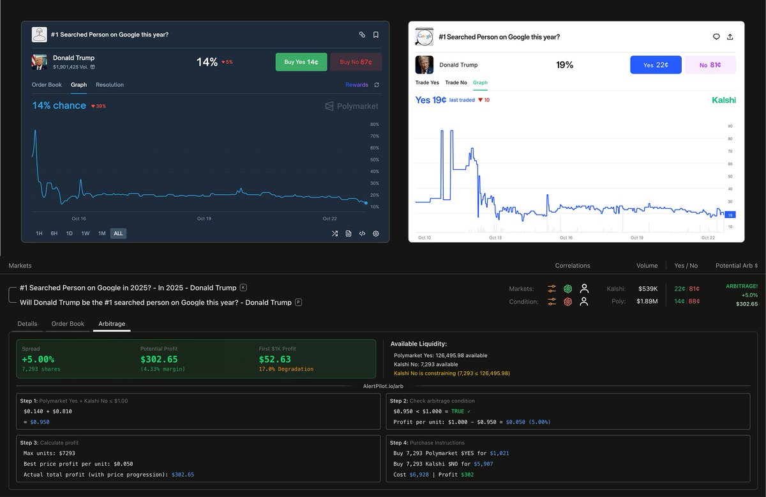Open bottom panel Order Book tab
This screenshot has height=497, width=766.
coord(68,324)
